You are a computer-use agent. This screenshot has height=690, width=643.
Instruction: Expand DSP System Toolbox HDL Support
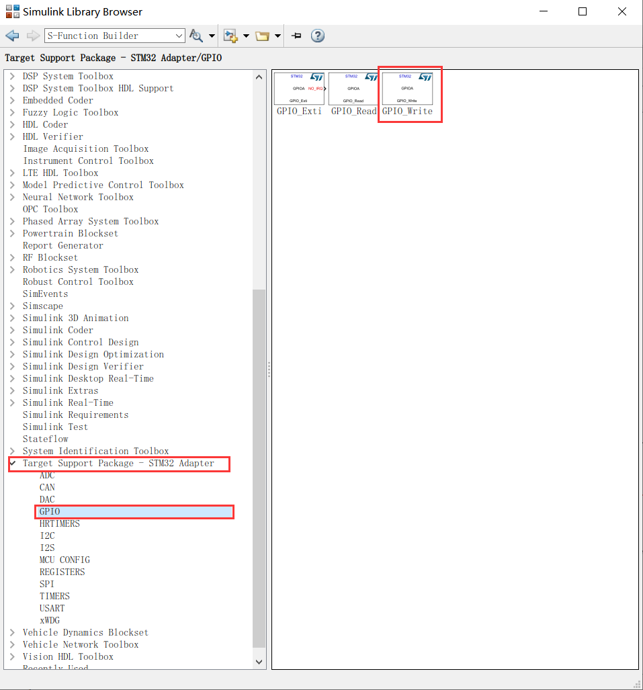12,88
